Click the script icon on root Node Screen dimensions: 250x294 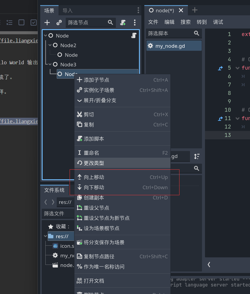(x=134, y=36)
